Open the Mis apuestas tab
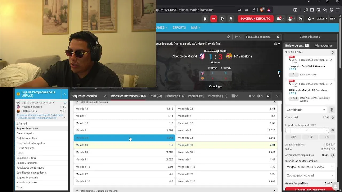 (x=324, y=46)
